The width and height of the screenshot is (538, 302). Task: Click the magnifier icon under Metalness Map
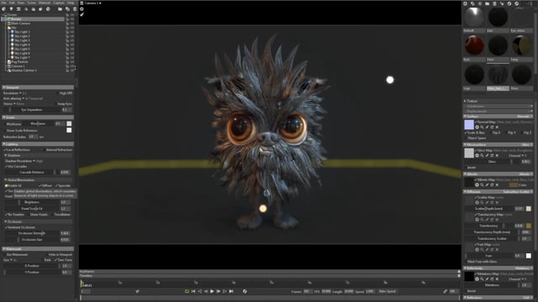482,279
